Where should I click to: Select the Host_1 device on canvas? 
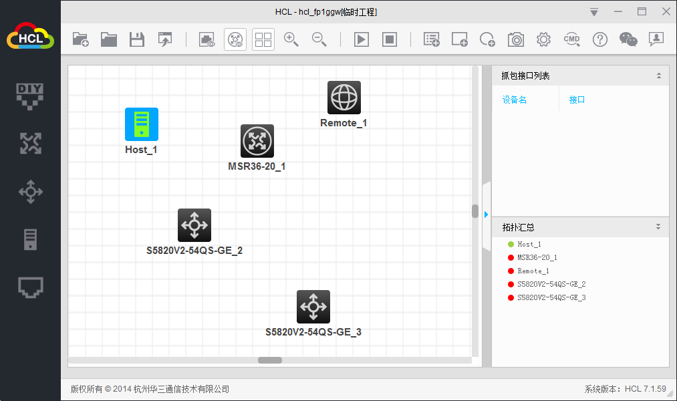(x=142, y=124)
